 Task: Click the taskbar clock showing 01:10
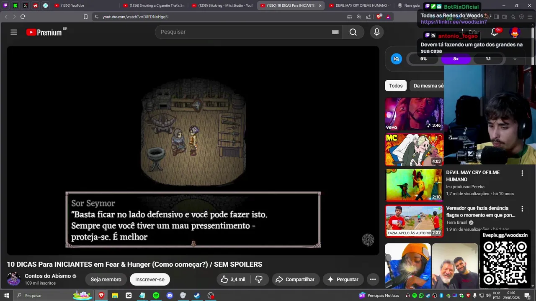pos(511,296)
